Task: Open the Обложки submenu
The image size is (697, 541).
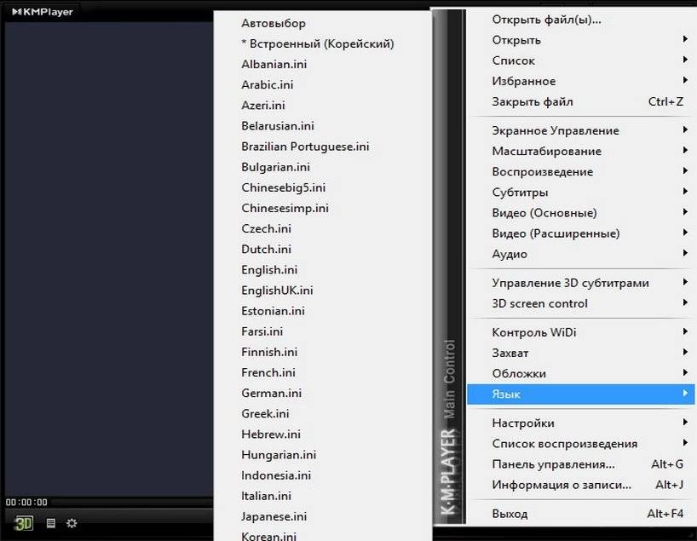Action: [580, 373]
